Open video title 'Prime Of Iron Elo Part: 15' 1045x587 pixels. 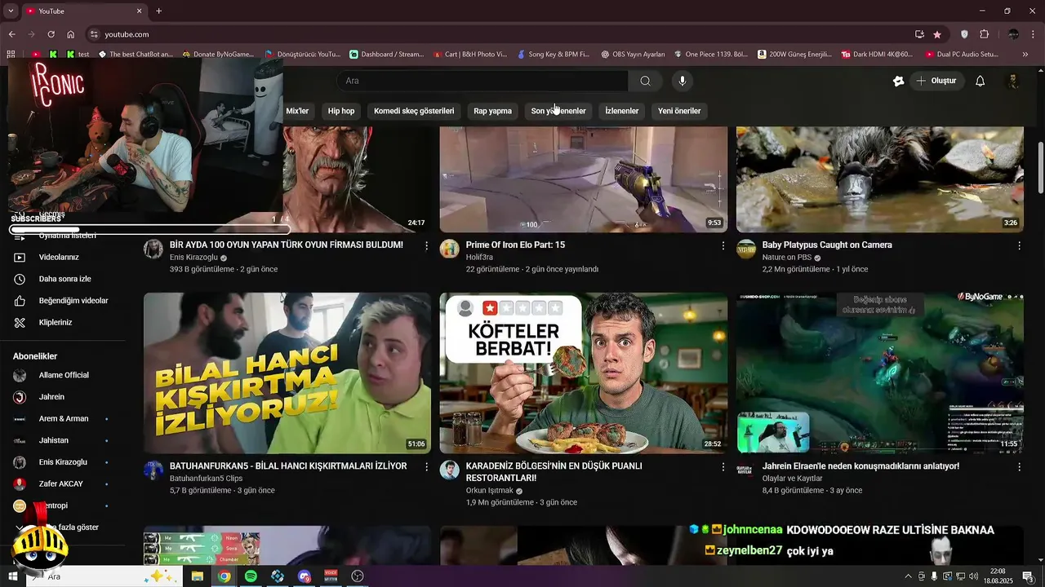pyautogui.click(x=515, y=245)
